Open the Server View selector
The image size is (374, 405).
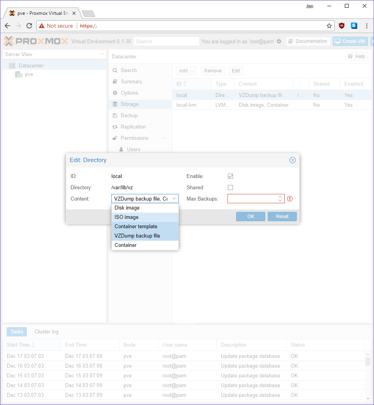click(54, 54)
